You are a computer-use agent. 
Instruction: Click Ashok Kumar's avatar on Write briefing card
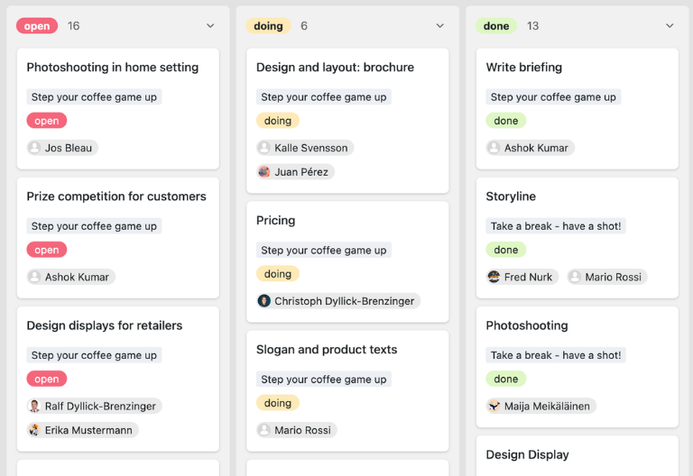[494, 148]
